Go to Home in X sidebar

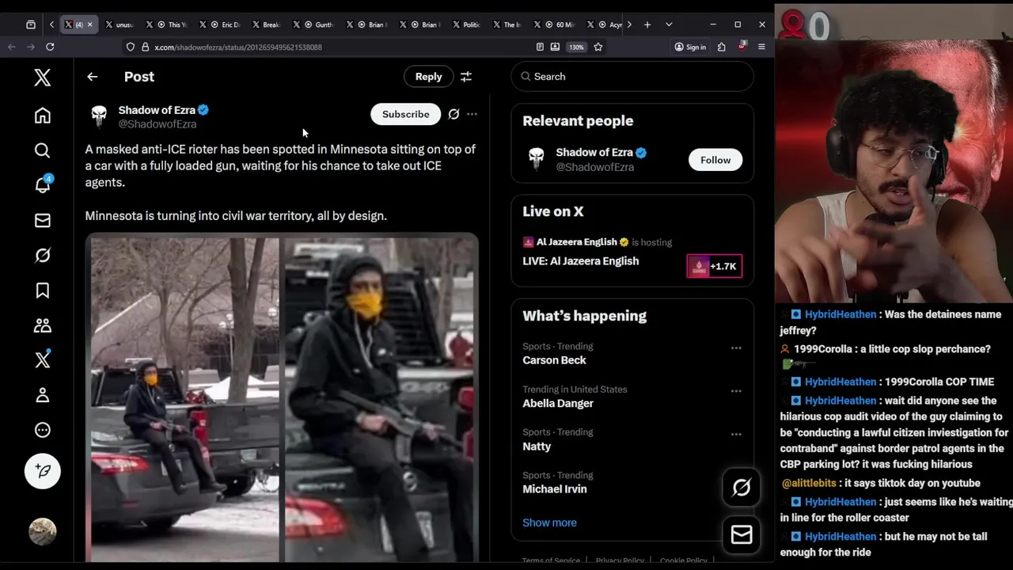pos(43,116)
